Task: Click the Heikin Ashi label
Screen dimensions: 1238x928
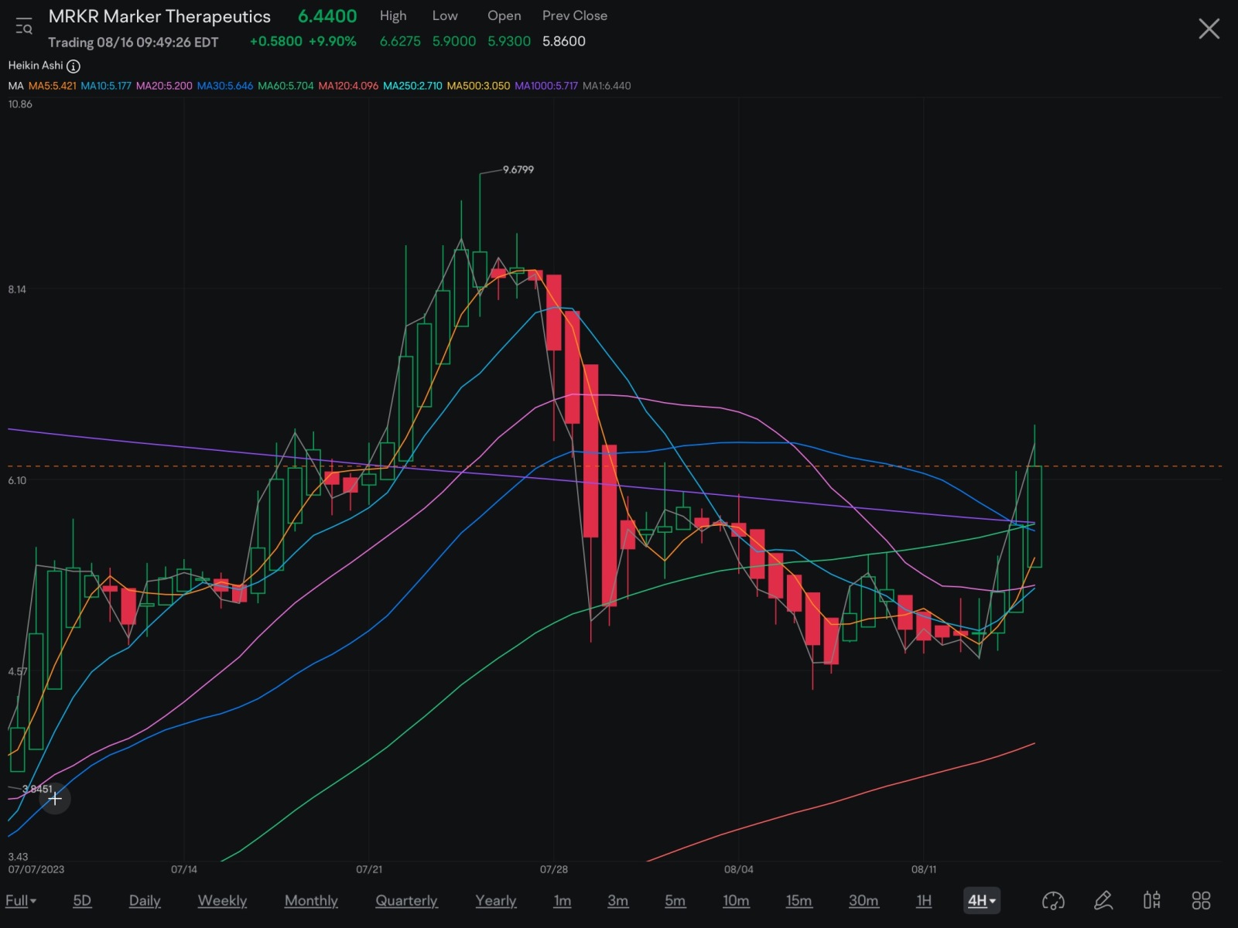Action: pyautogui.click(x=36, y=66)
